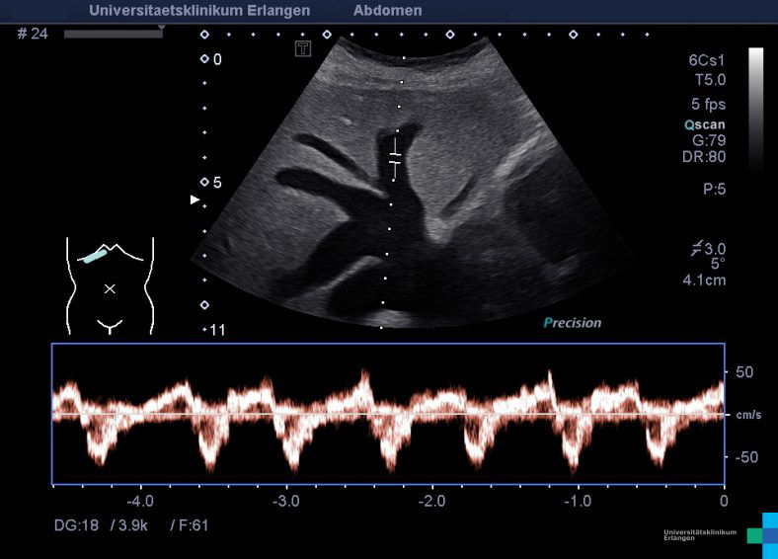Click the 0 depth marker diamond
The height and width of the screenshot is (559, 778).
click(x=204, y=59)
